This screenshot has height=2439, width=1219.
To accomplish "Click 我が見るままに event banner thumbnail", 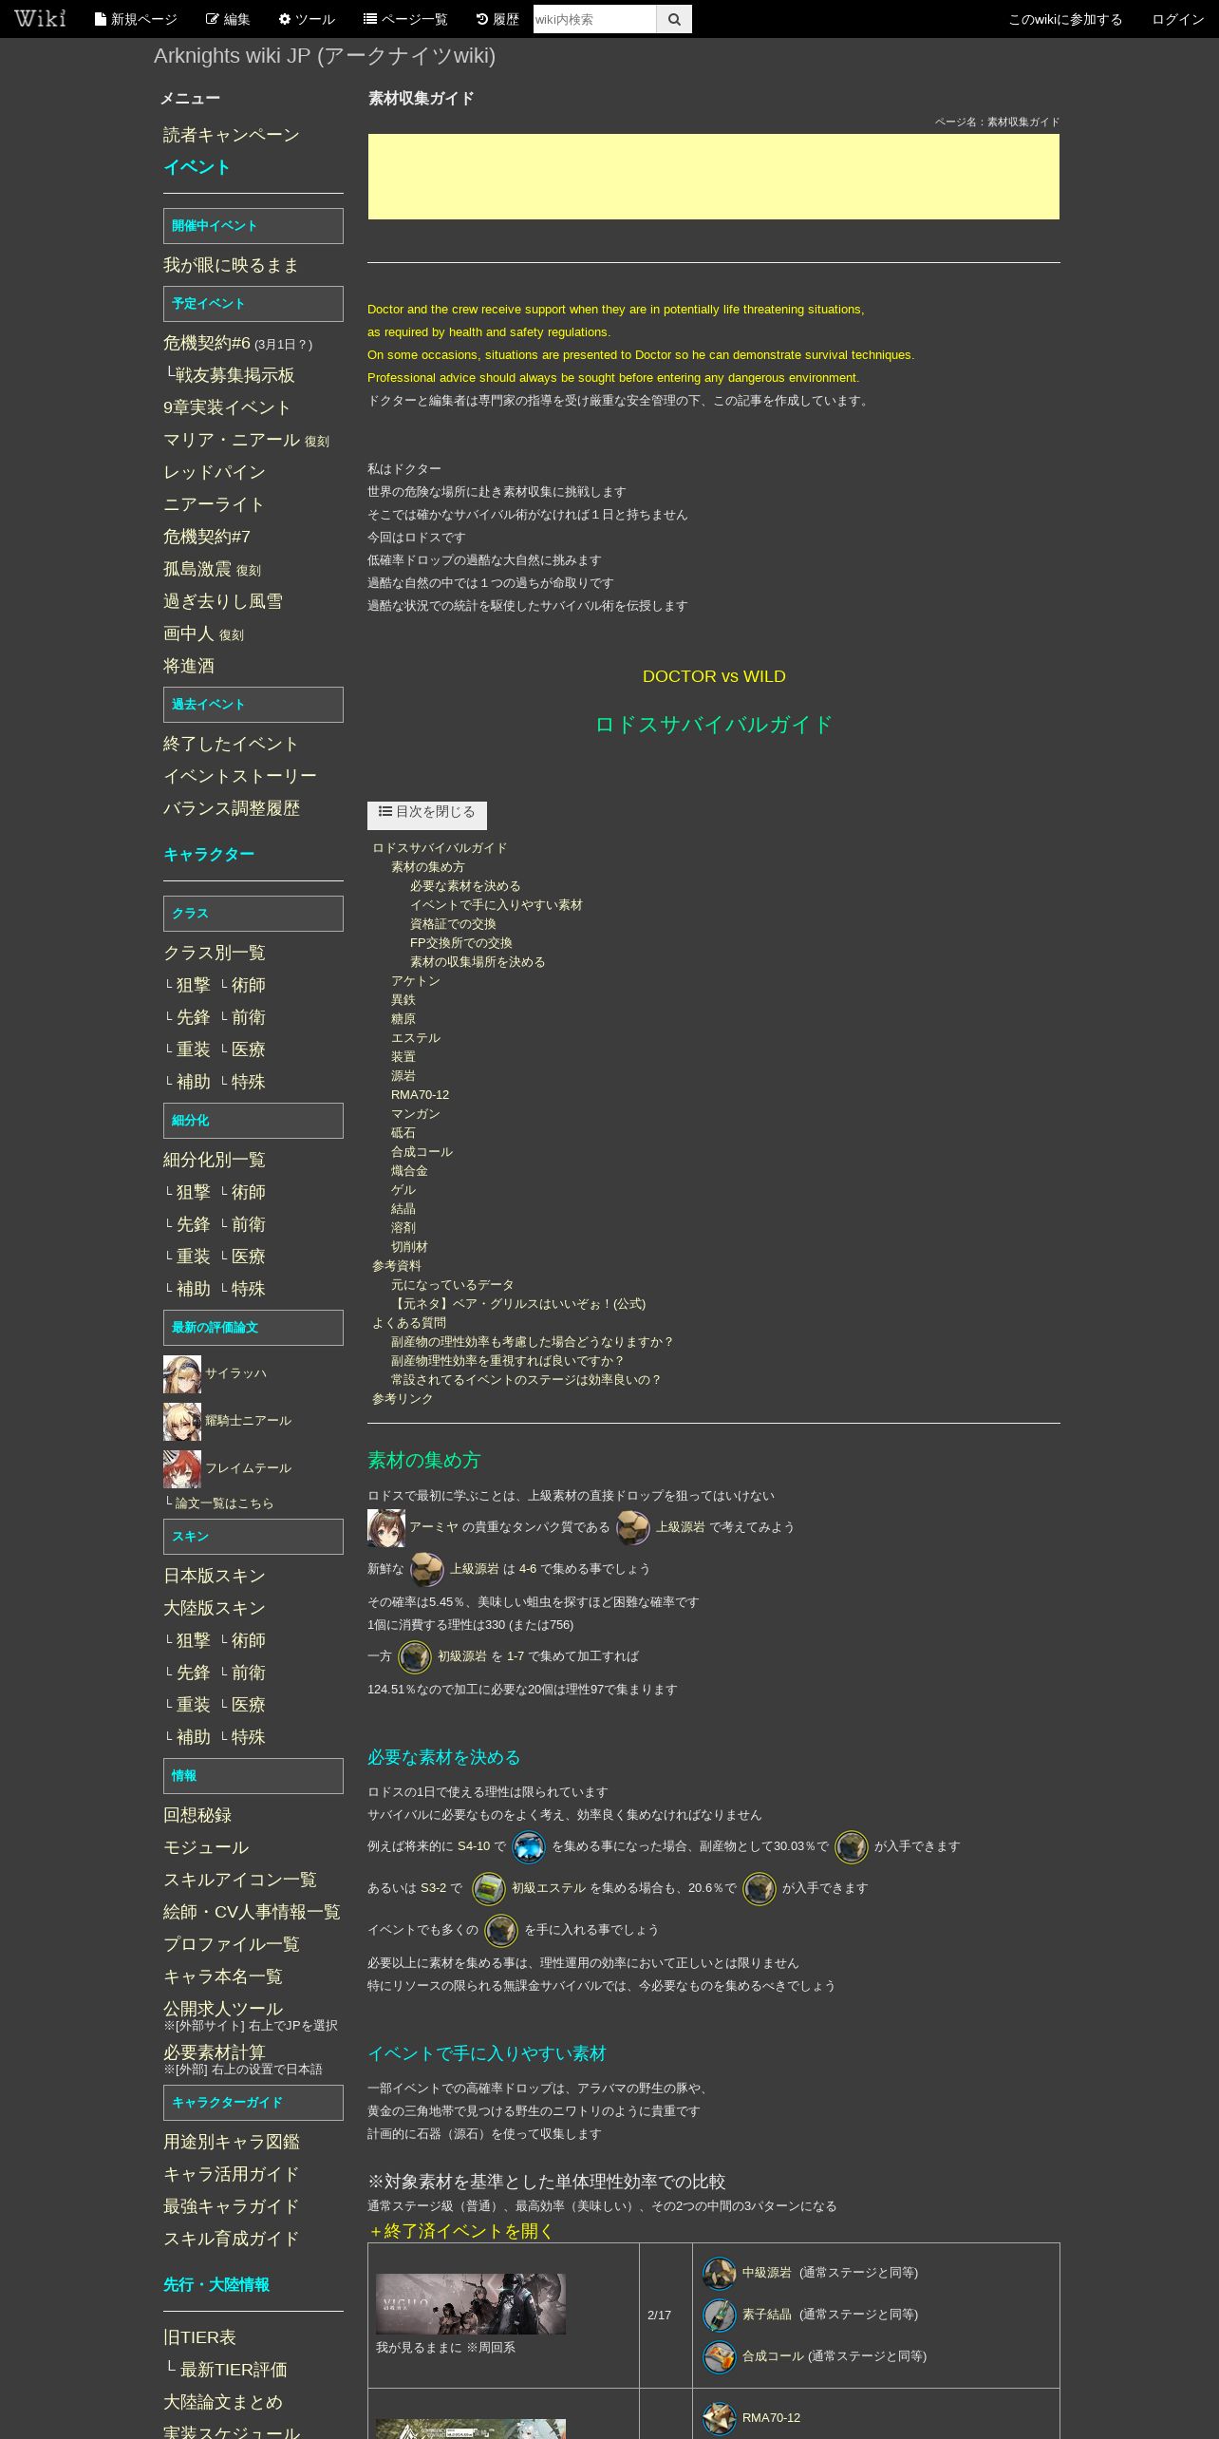I will tap(471, 2304).
